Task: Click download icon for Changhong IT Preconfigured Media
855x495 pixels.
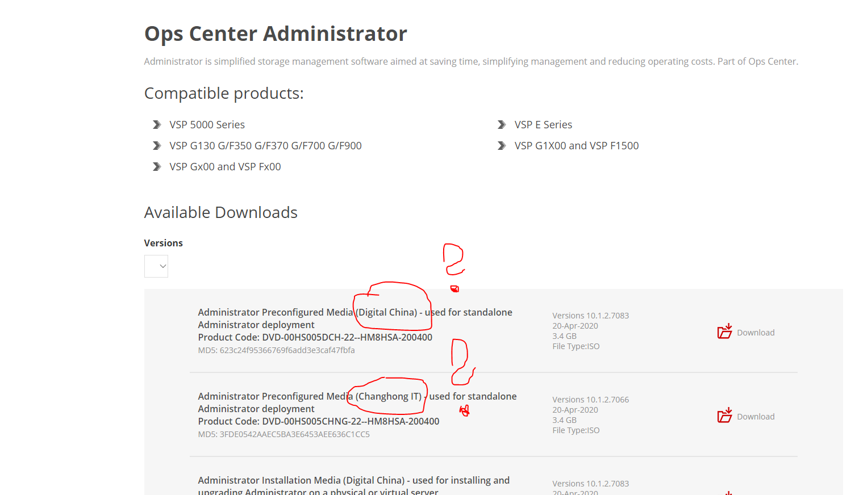Action: tap(724, 416)
